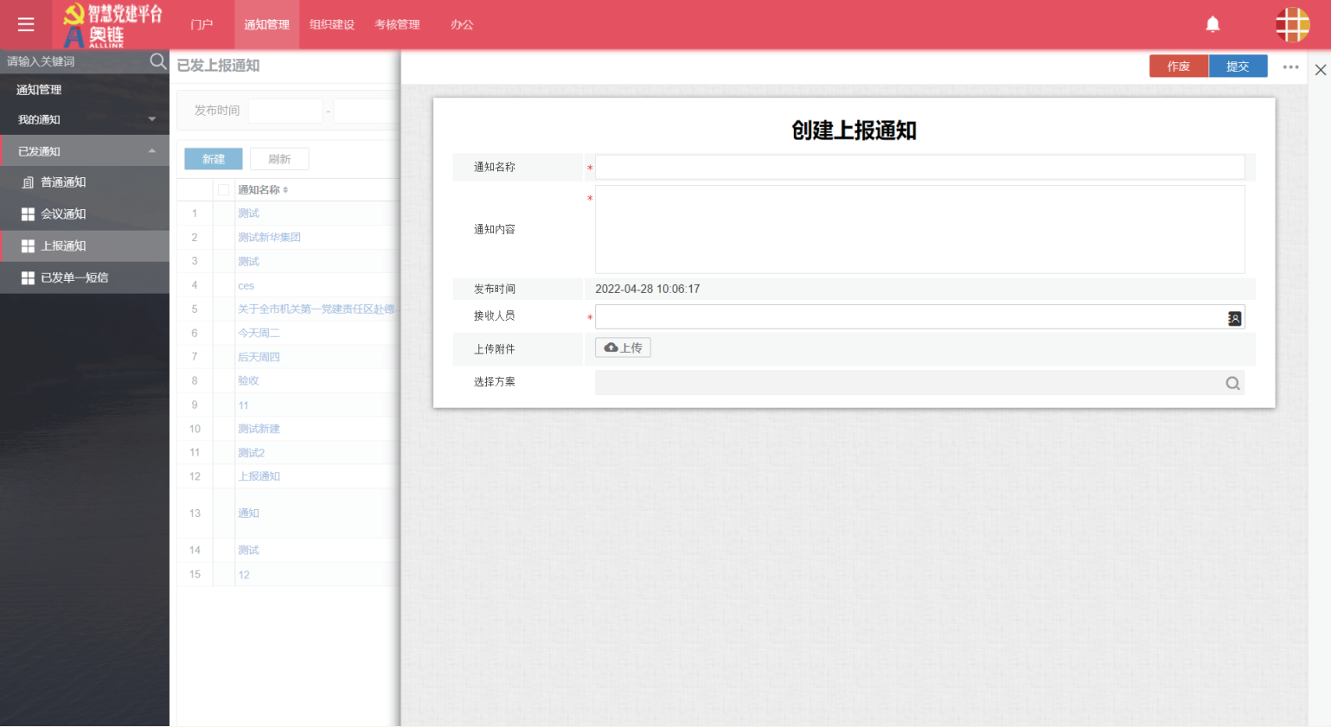Sort by 通知名称 column header

[263, 190]
